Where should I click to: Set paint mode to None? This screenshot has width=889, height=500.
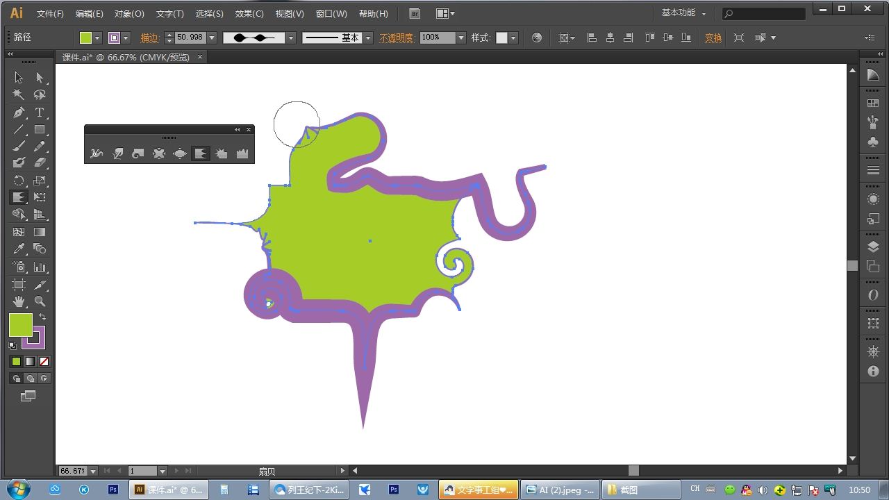[44, 361]
